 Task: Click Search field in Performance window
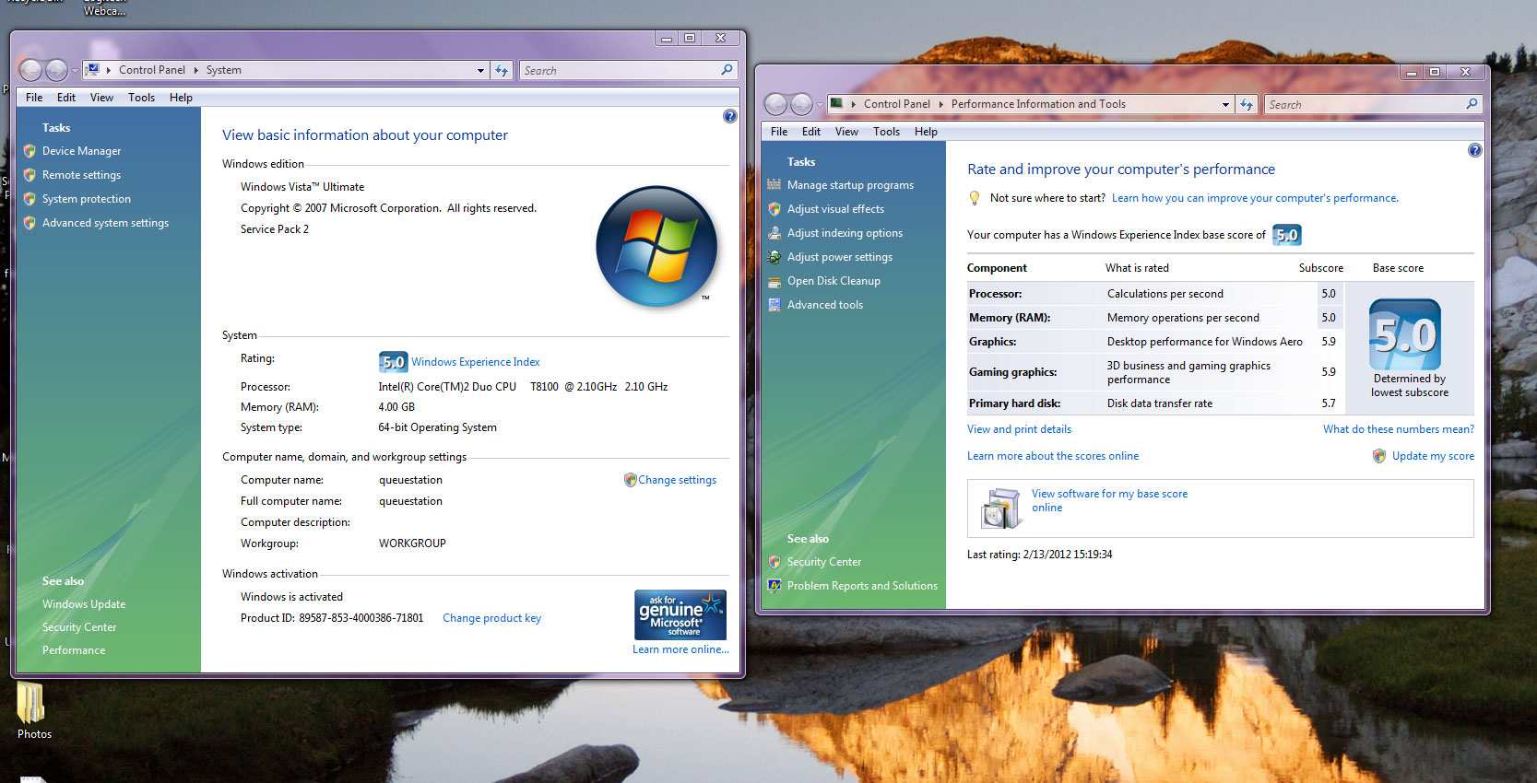pyautogui.click(x=1364, y=104)
